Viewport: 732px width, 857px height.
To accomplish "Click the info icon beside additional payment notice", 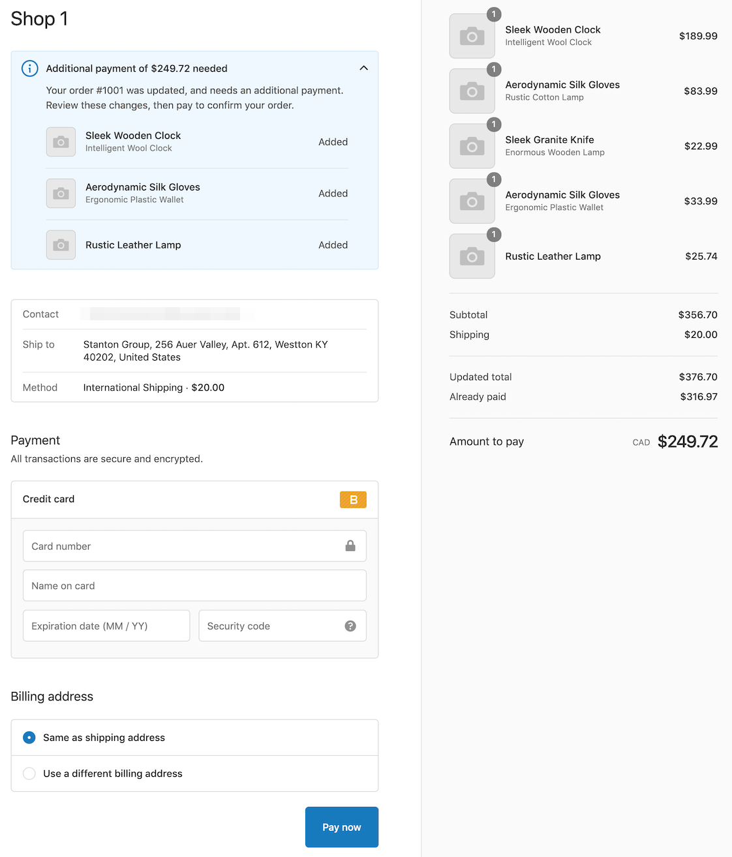I will pos(30,68).
